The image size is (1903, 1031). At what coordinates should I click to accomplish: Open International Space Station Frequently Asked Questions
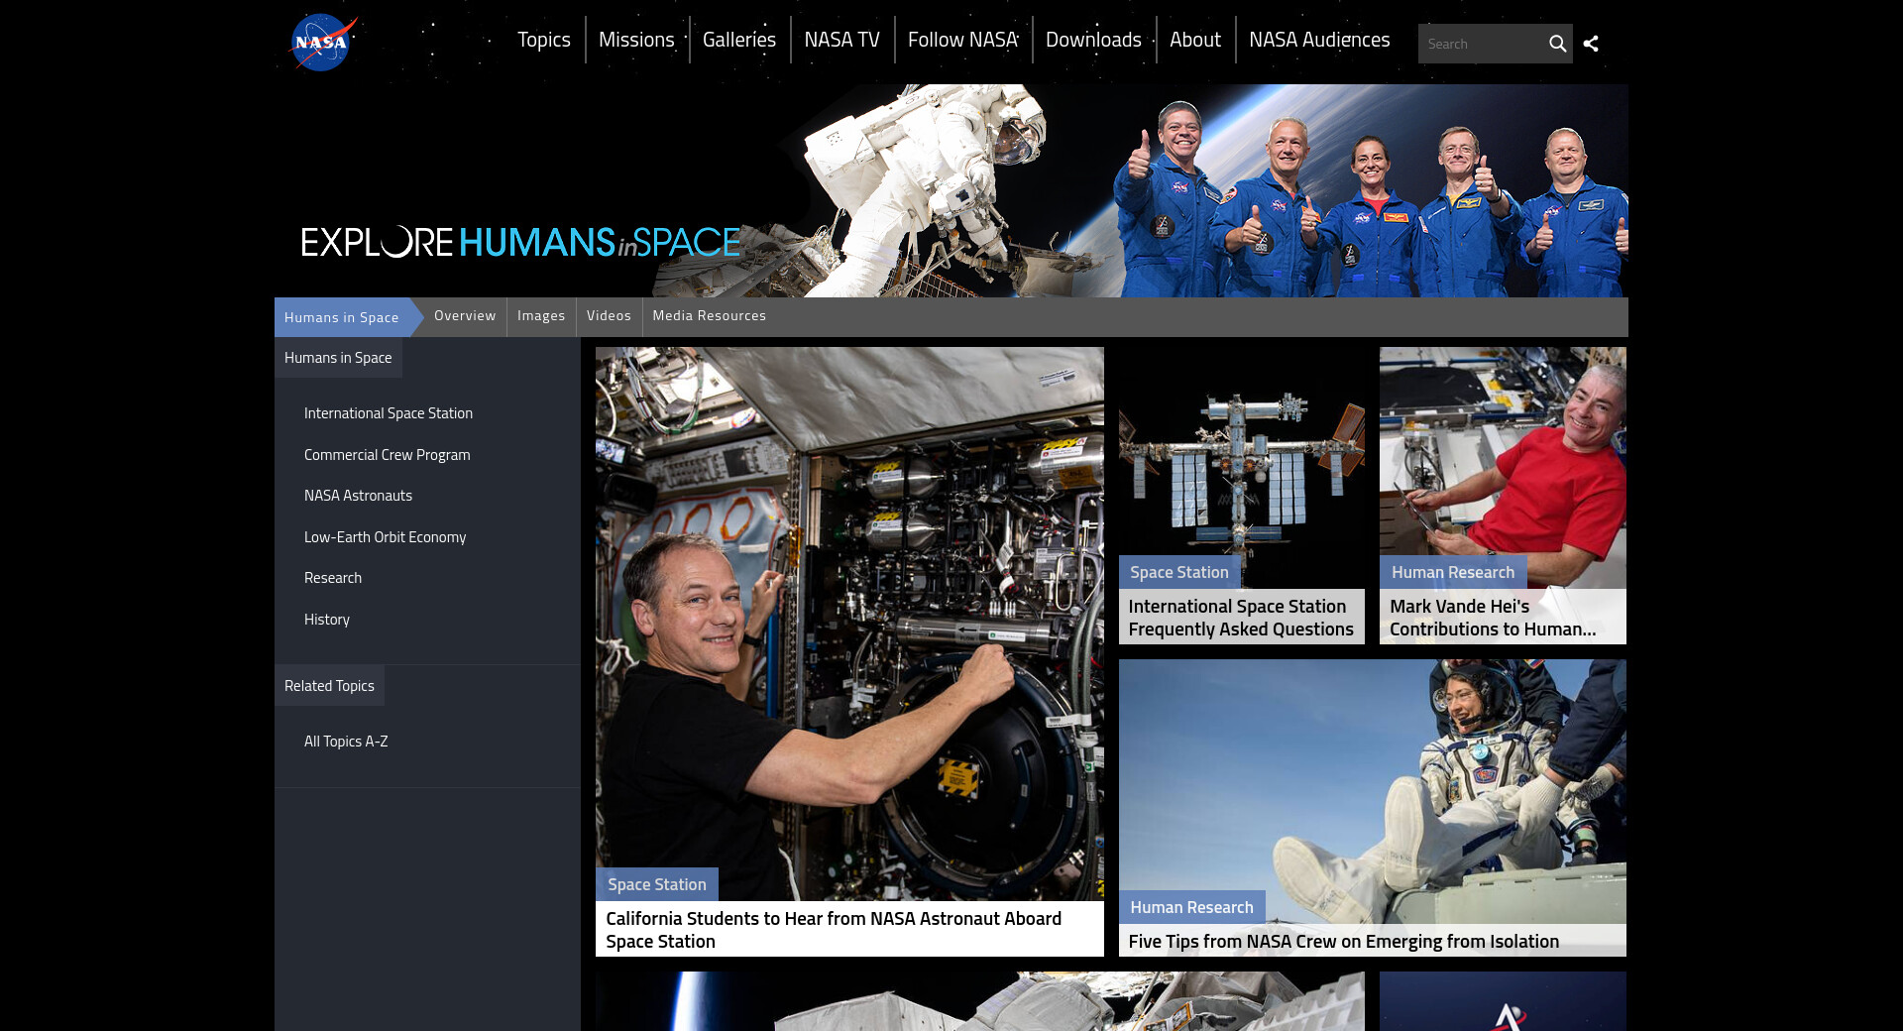coord(1241,618)
